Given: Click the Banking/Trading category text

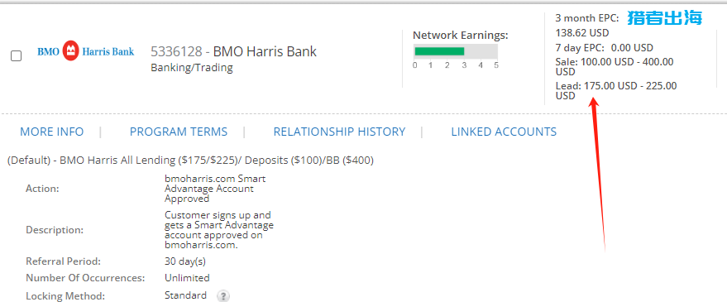Looking at the screenshot, I should 192,68.
